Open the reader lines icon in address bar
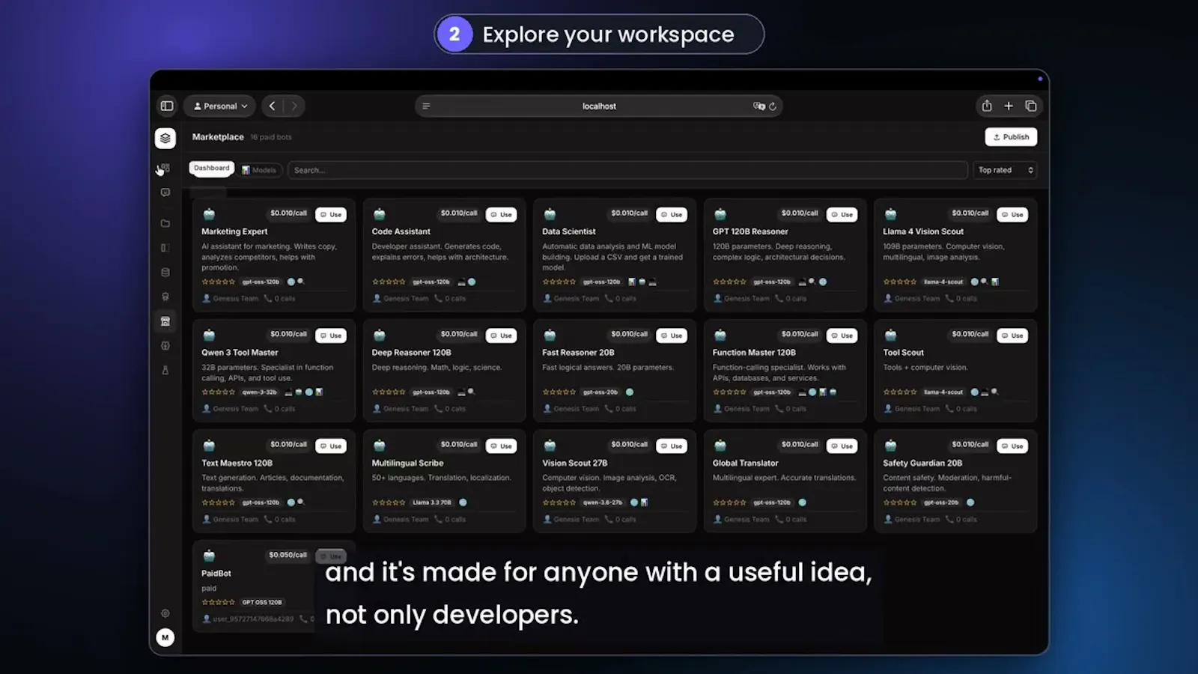Screen dimensions: 1198x674 426,106
